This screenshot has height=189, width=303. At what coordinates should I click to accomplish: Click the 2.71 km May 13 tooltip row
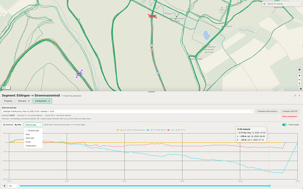click(251, 133)
